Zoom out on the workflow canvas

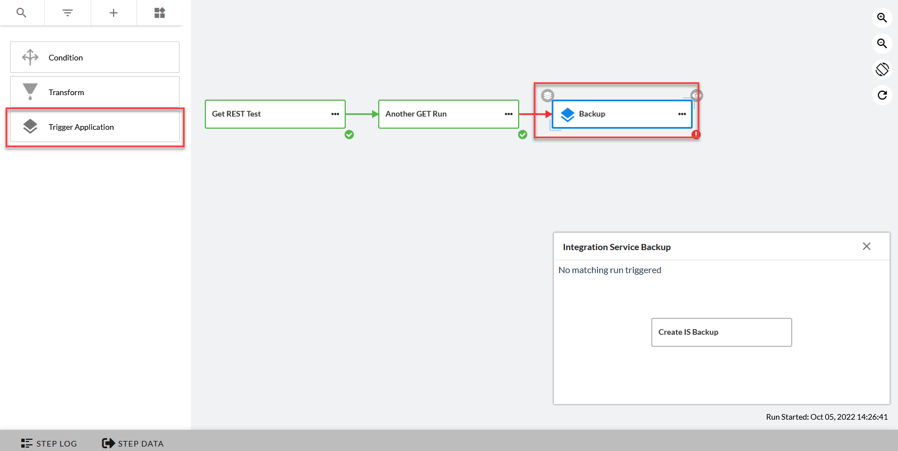click(882, 44)
